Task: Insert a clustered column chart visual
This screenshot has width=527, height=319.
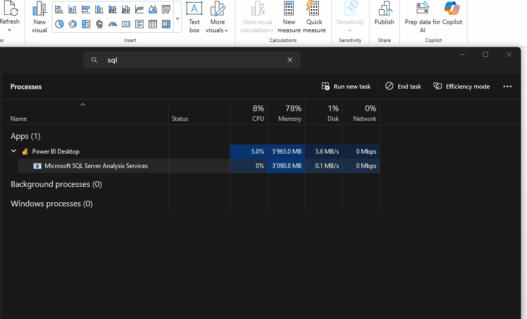Action: [99, 9]
